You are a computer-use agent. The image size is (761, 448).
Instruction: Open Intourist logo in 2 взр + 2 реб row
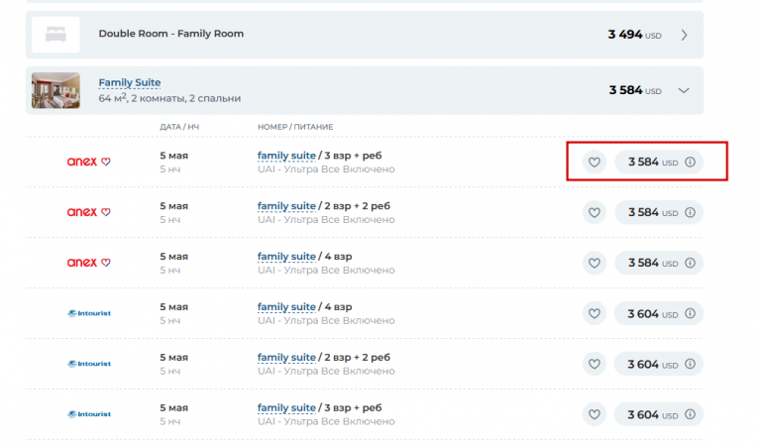pos(89,364)
